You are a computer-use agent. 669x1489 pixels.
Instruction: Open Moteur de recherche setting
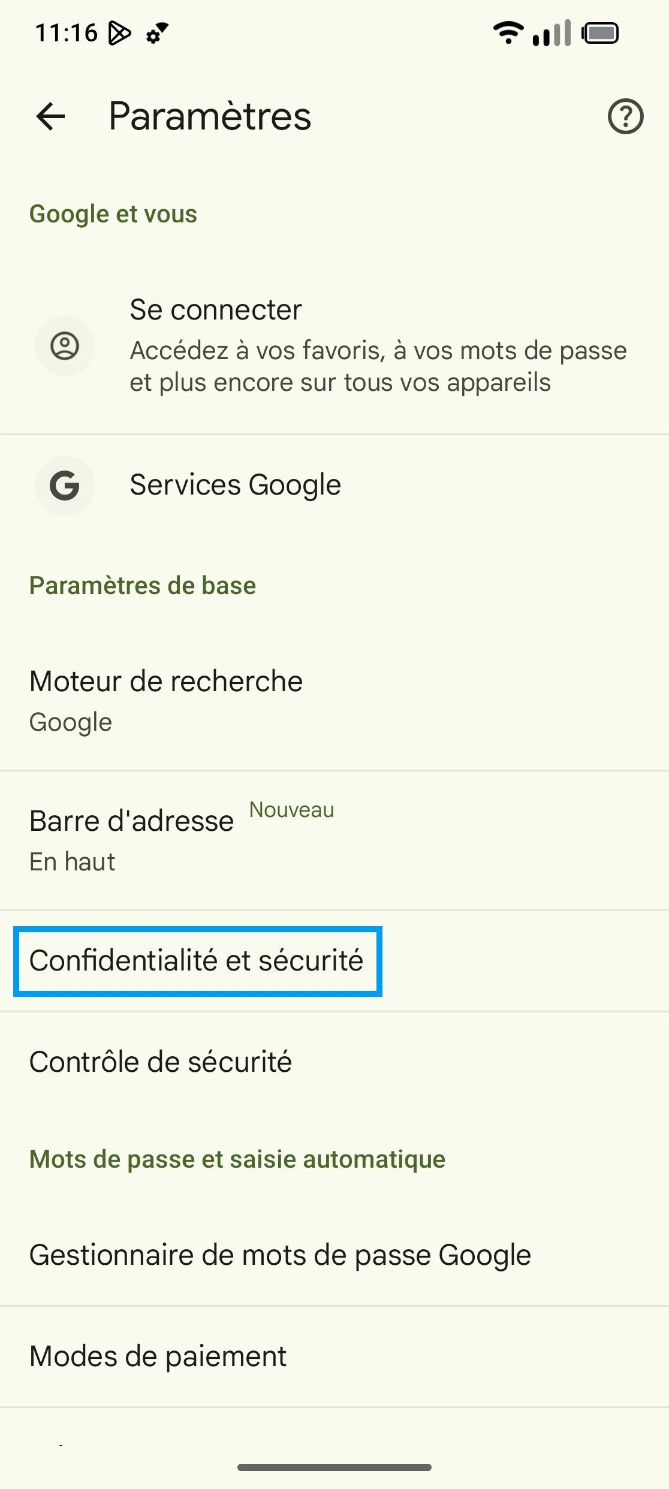click(166, 700)
